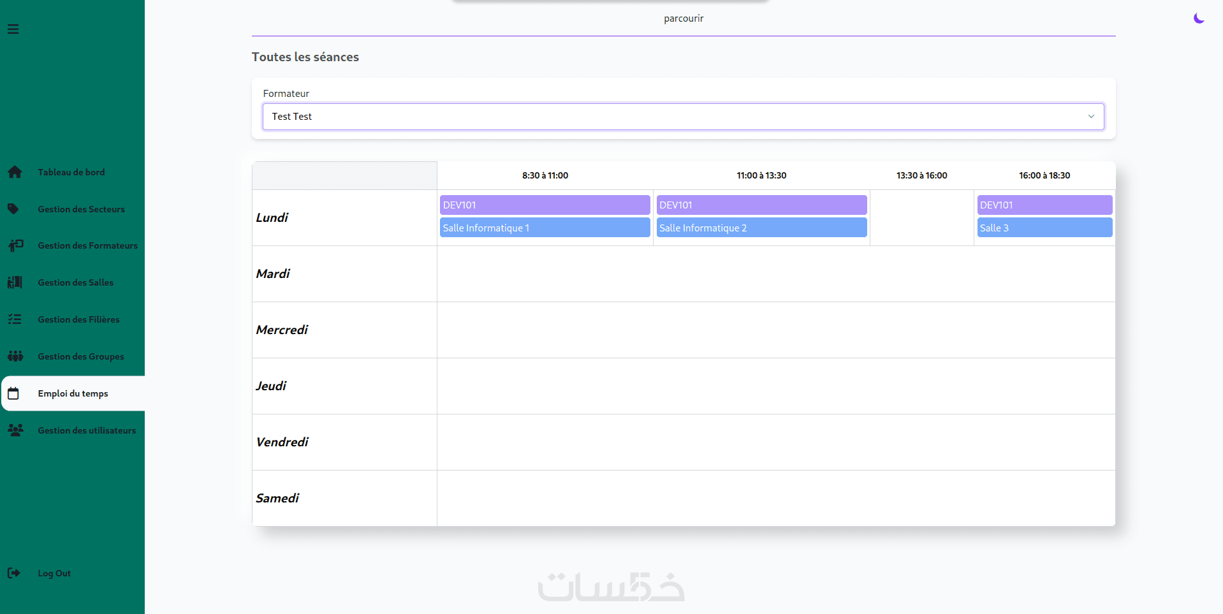The height and width of the screenshot is (614, 1223).
Task: Open Gestion des Groupes page
Action: (x=81, y=356)
